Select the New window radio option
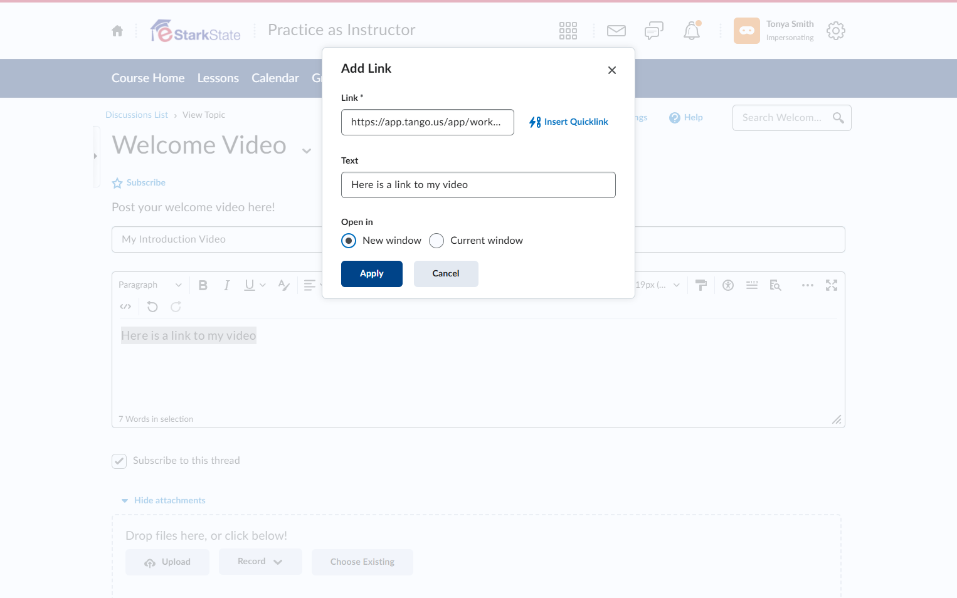Viewport: 957px width, 598px height. pos(349,241)
